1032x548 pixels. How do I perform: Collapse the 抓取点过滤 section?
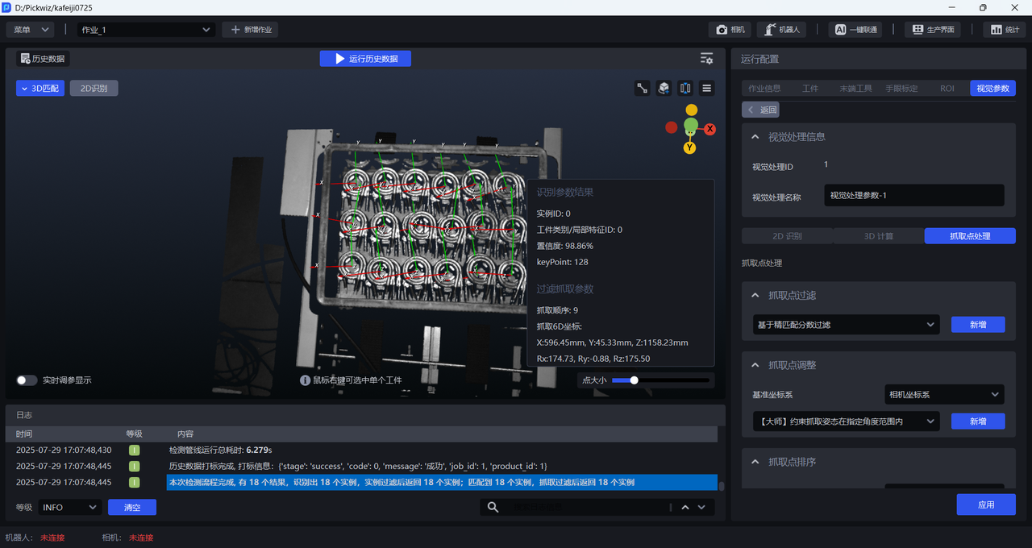(755, 296)
